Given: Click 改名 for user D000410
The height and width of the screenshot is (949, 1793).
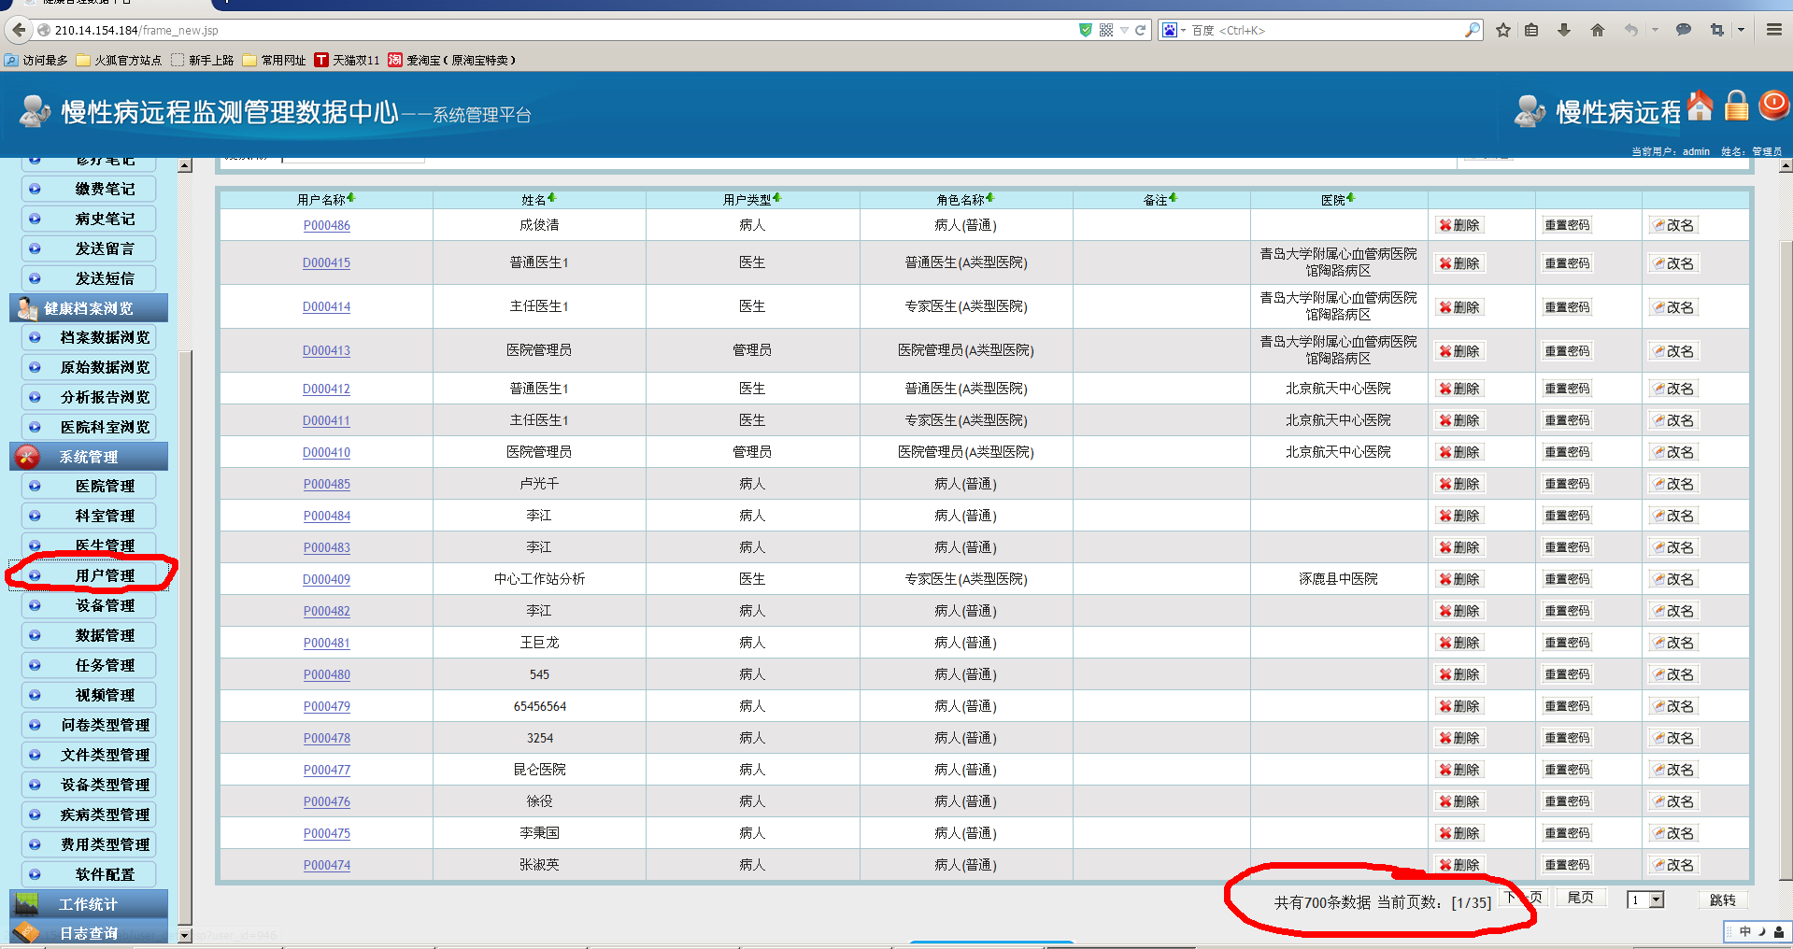Looking at the screenshot, I should tap(1673, 452).
